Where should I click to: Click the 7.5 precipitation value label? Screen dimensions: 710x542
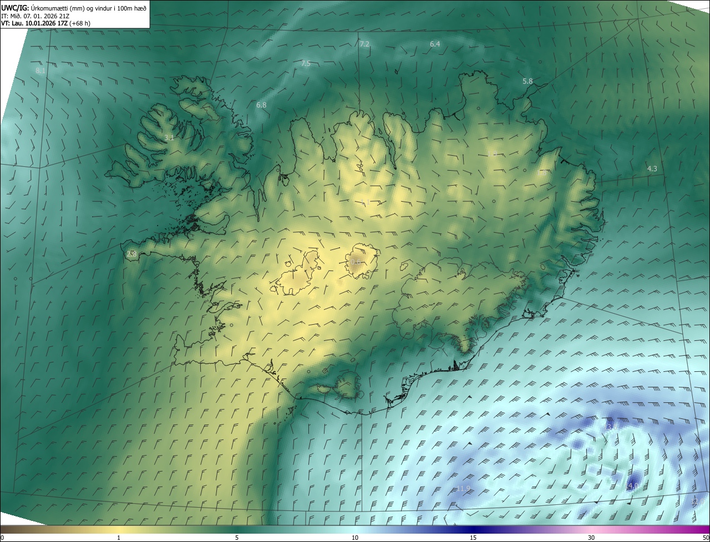(306, 64)
